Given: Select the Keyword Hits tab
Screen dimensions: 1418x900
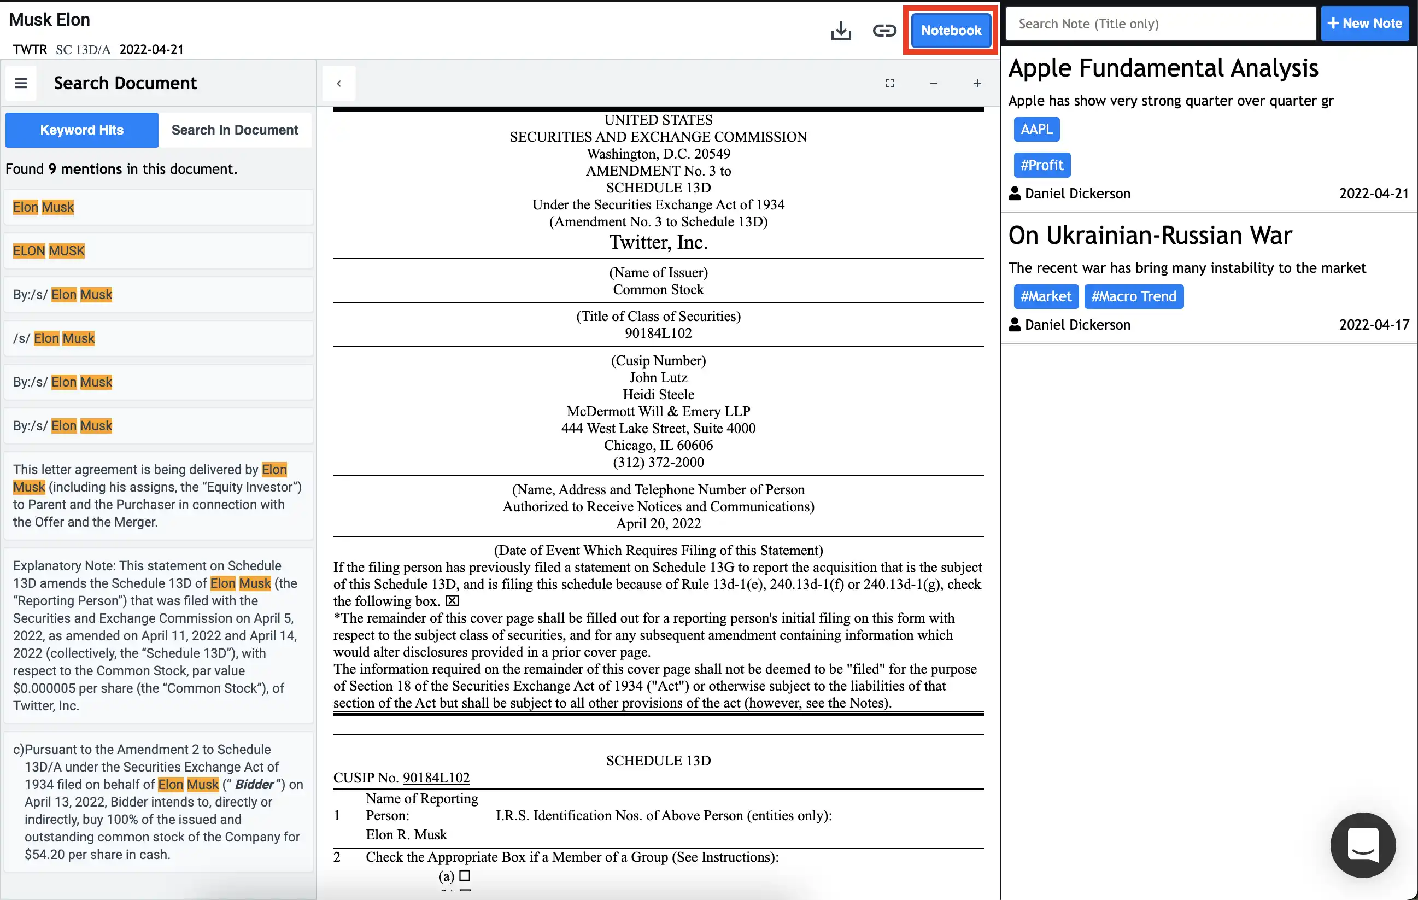Looking at the screenshot, I should pos(81,130).
